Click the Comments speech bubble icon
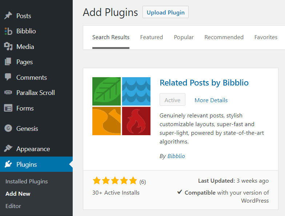The image size is (285, 216). [x=8, y=77]
